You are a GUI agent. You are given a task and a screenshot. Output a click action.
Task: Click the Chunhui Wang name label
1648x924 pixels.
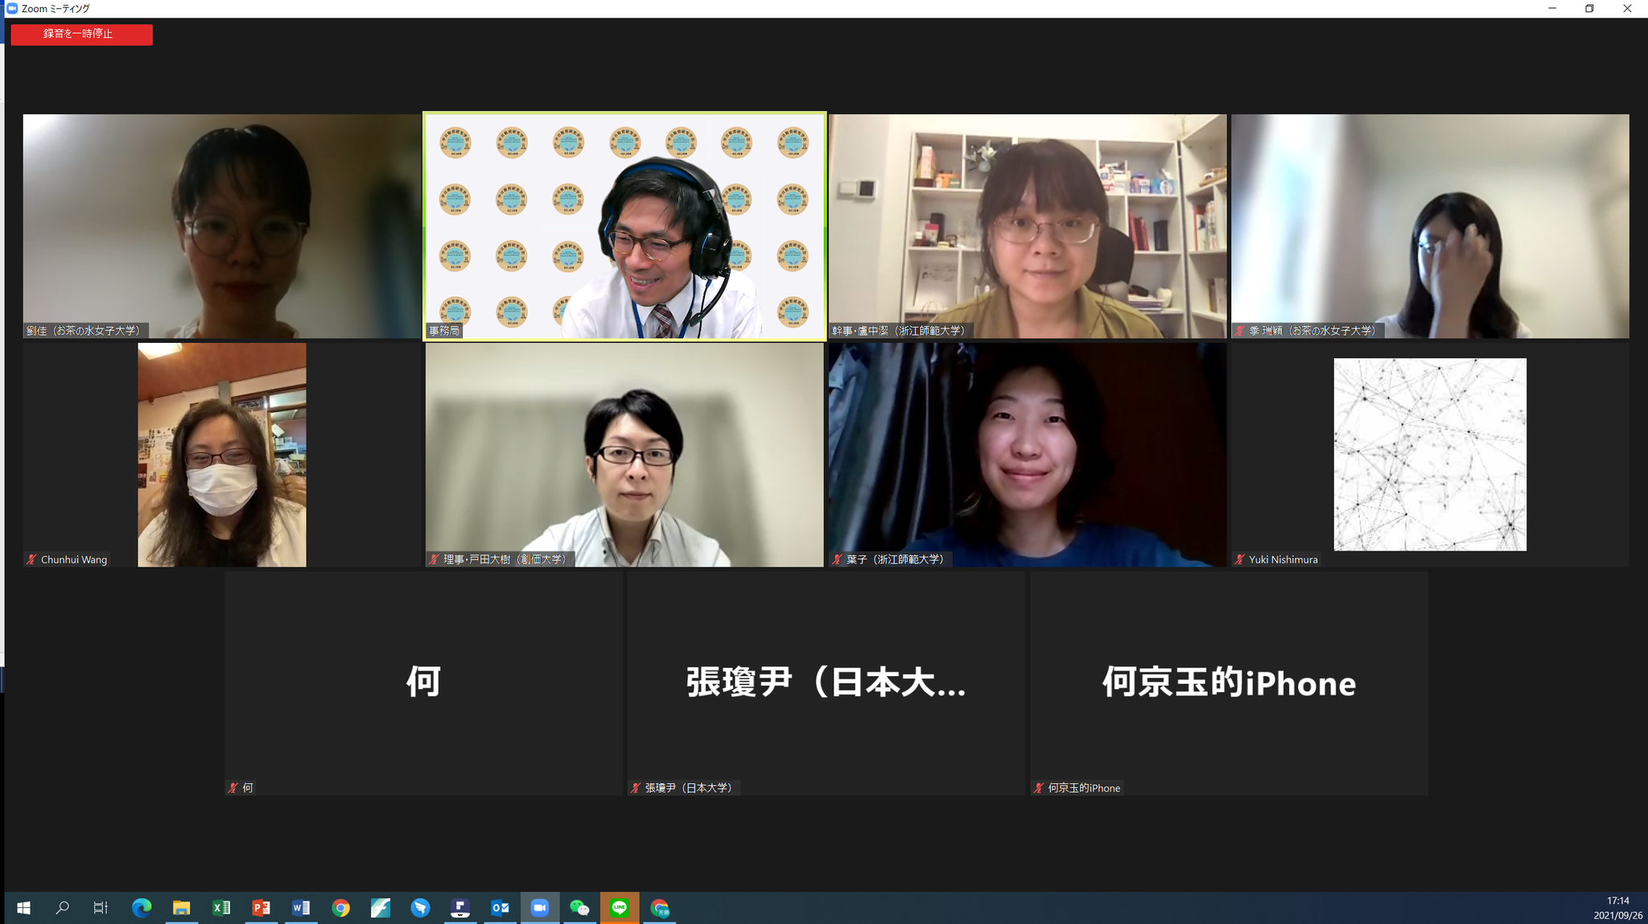coord(74,559)
